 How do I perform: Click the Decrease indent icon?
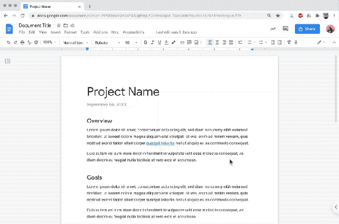point(273,42)
